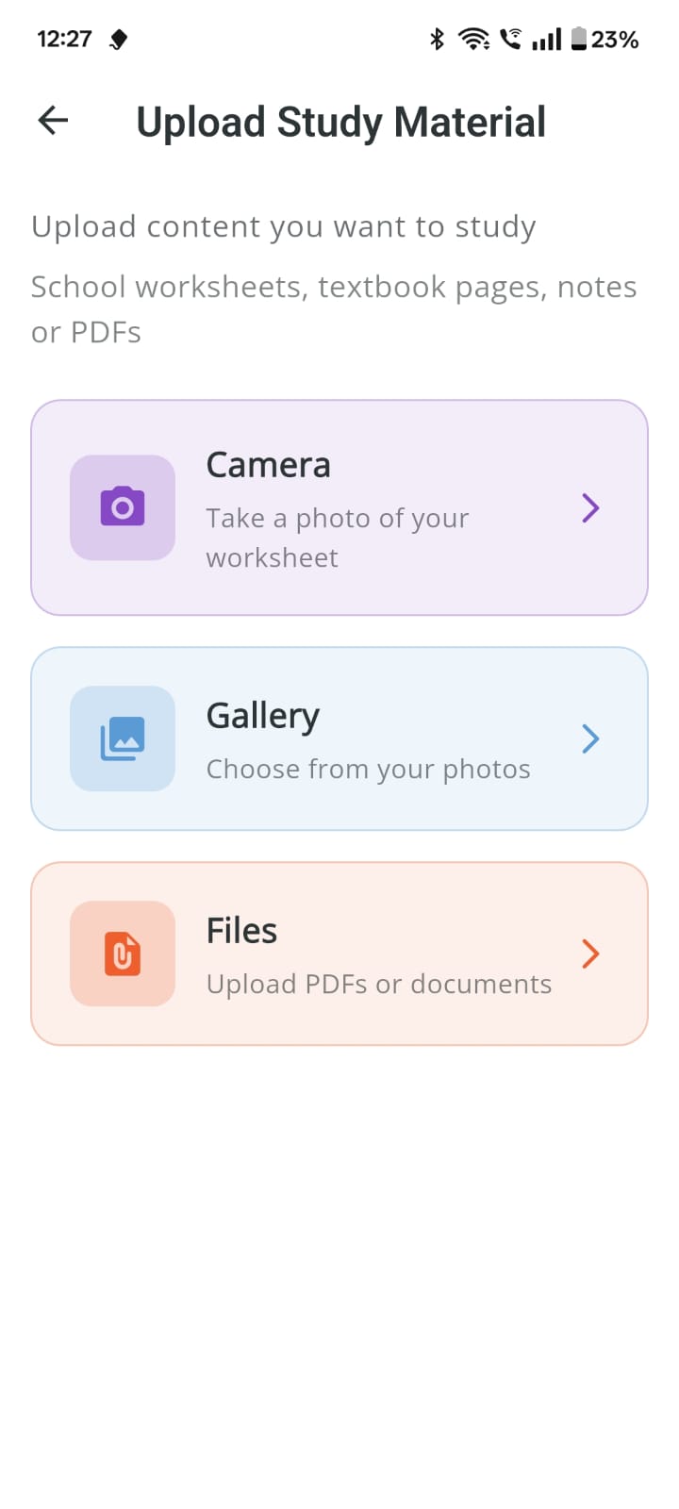Choose the Gallery upload option
The width and height of the screenshot is (679, 1509).
tap(339, 738)
